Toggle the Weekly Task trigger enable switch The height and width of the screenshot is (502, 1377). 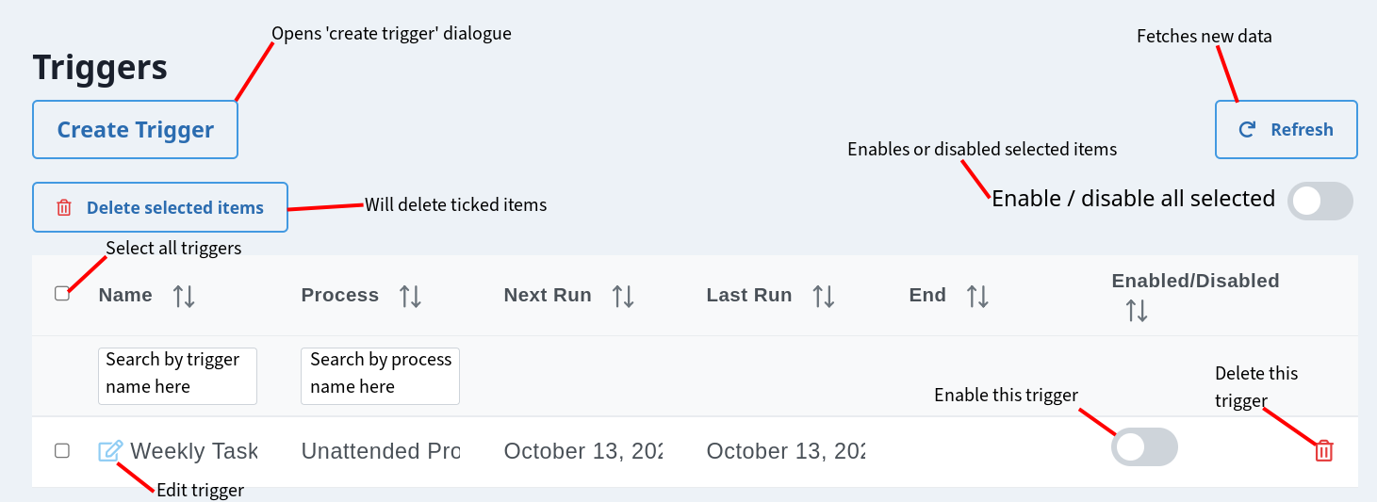point(1144,447)
